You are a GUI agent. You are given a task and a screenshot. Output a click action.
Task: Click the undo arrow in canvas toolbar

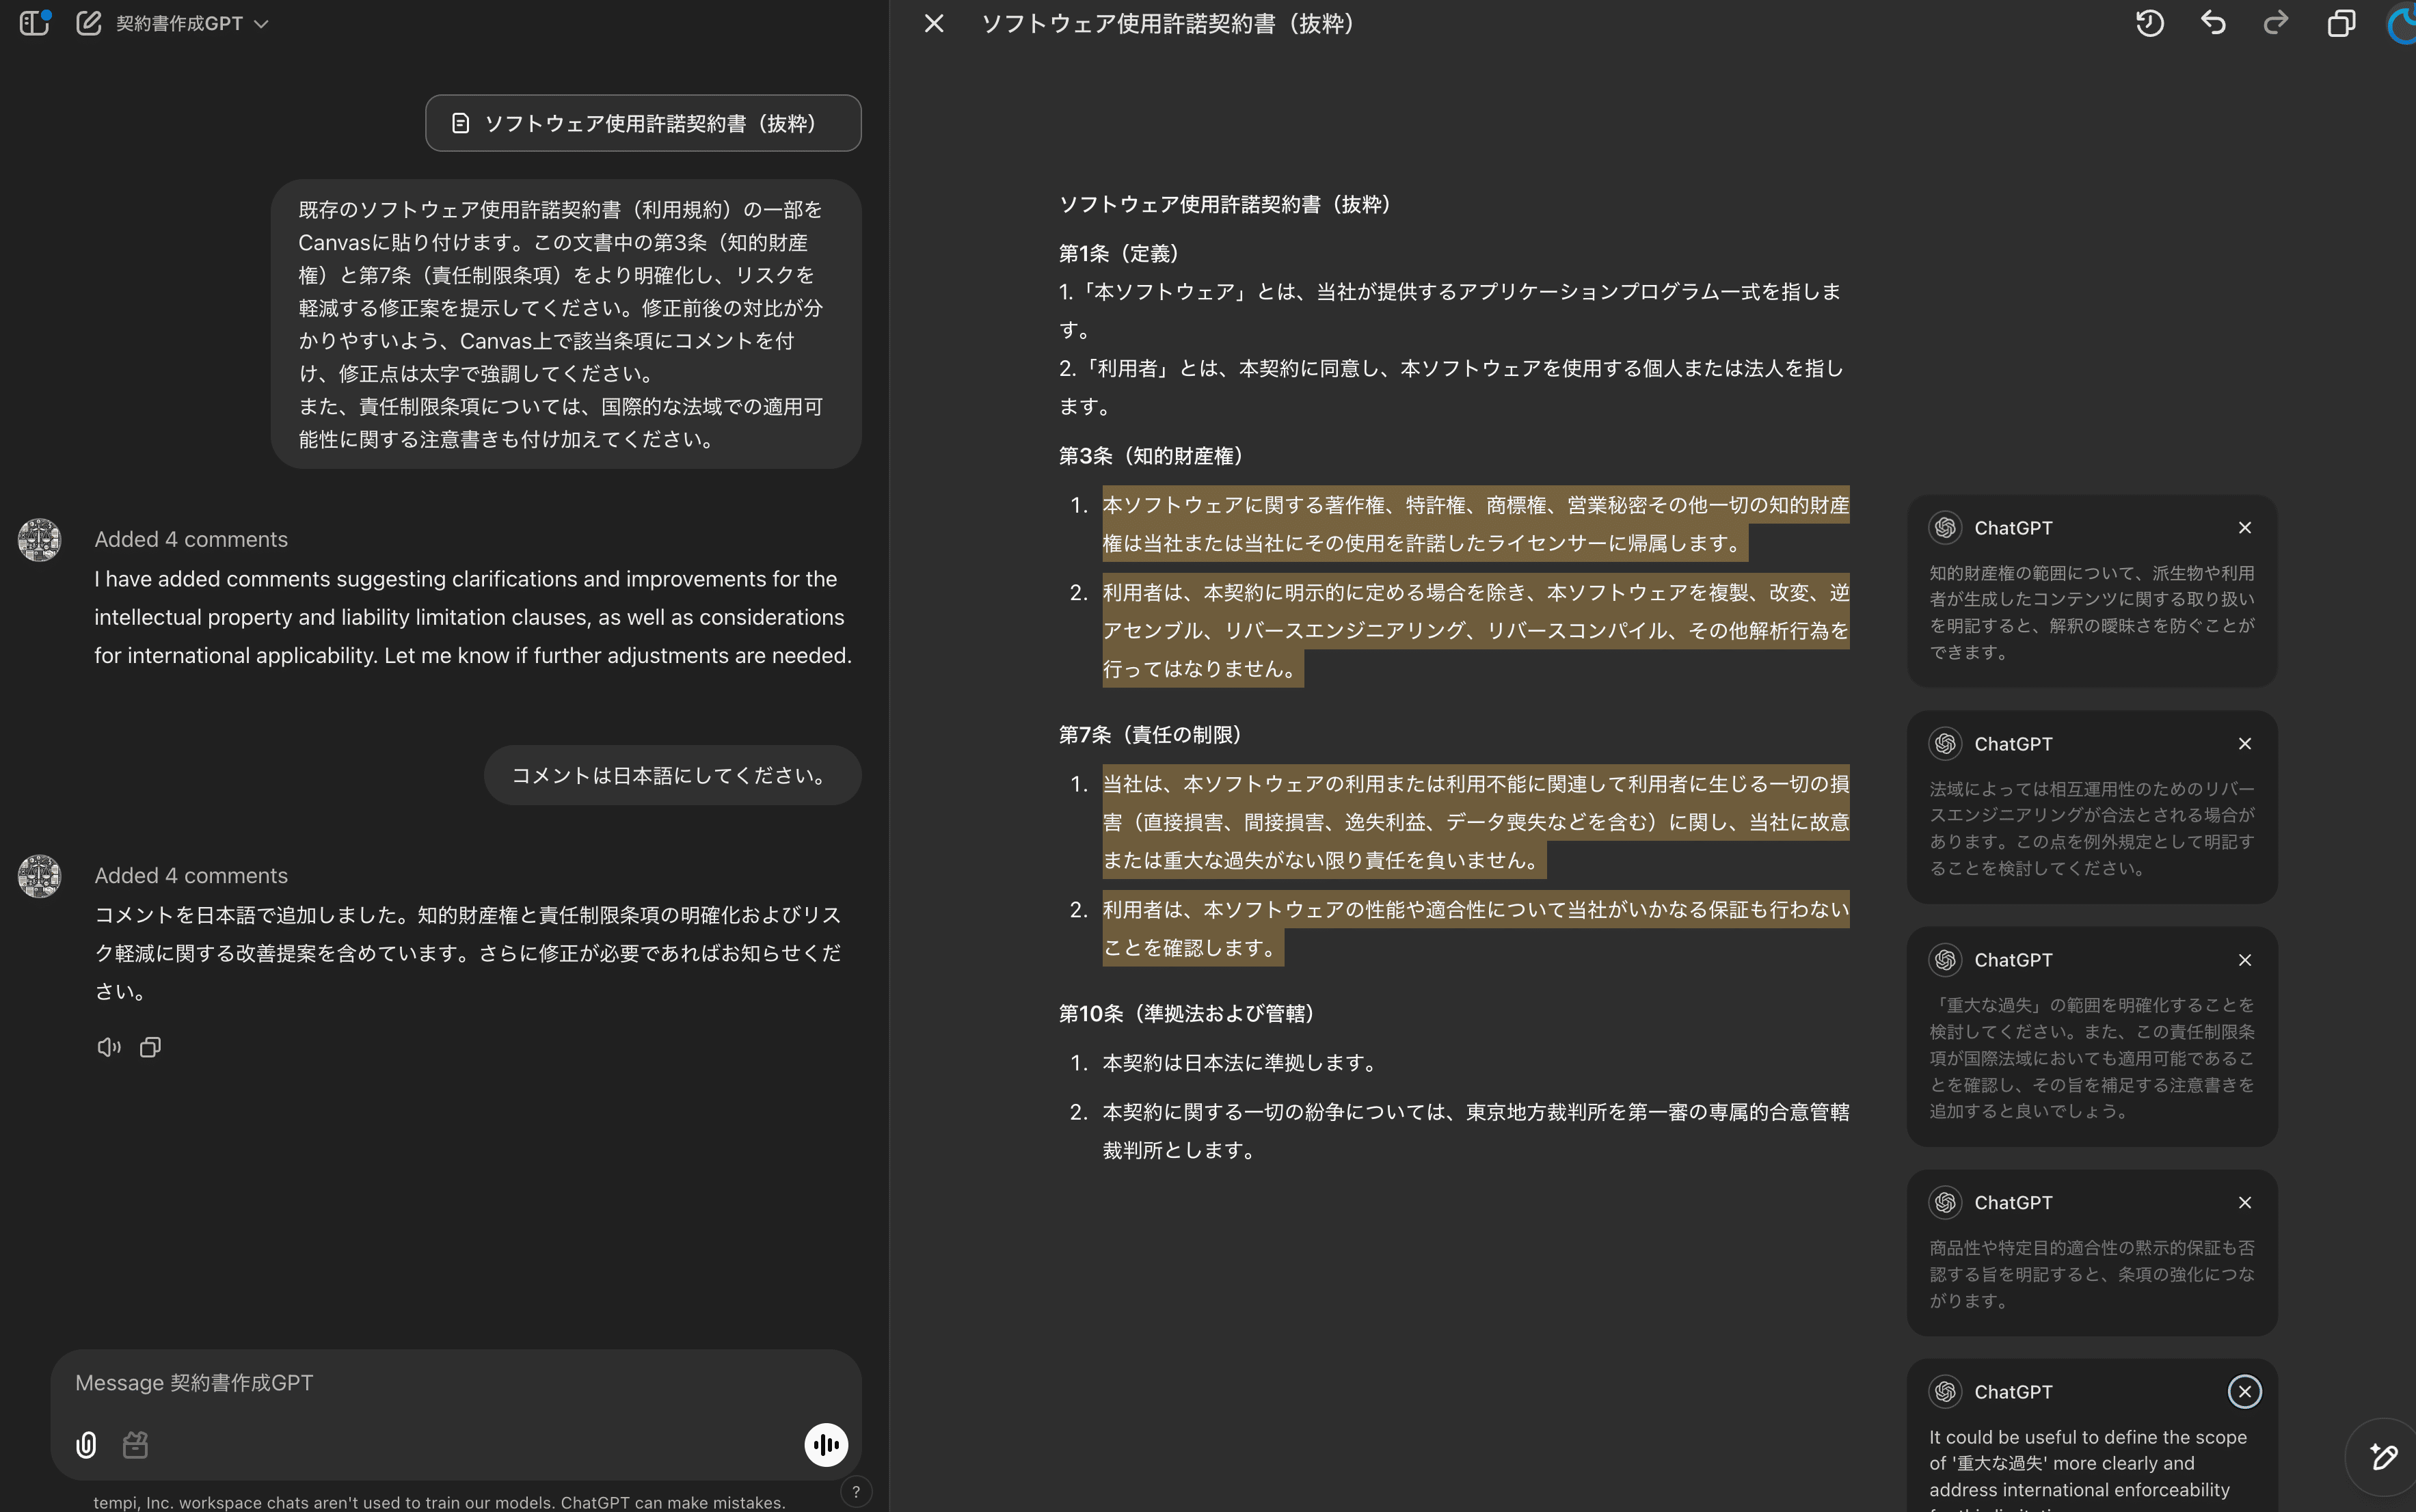pos(2213,23)
